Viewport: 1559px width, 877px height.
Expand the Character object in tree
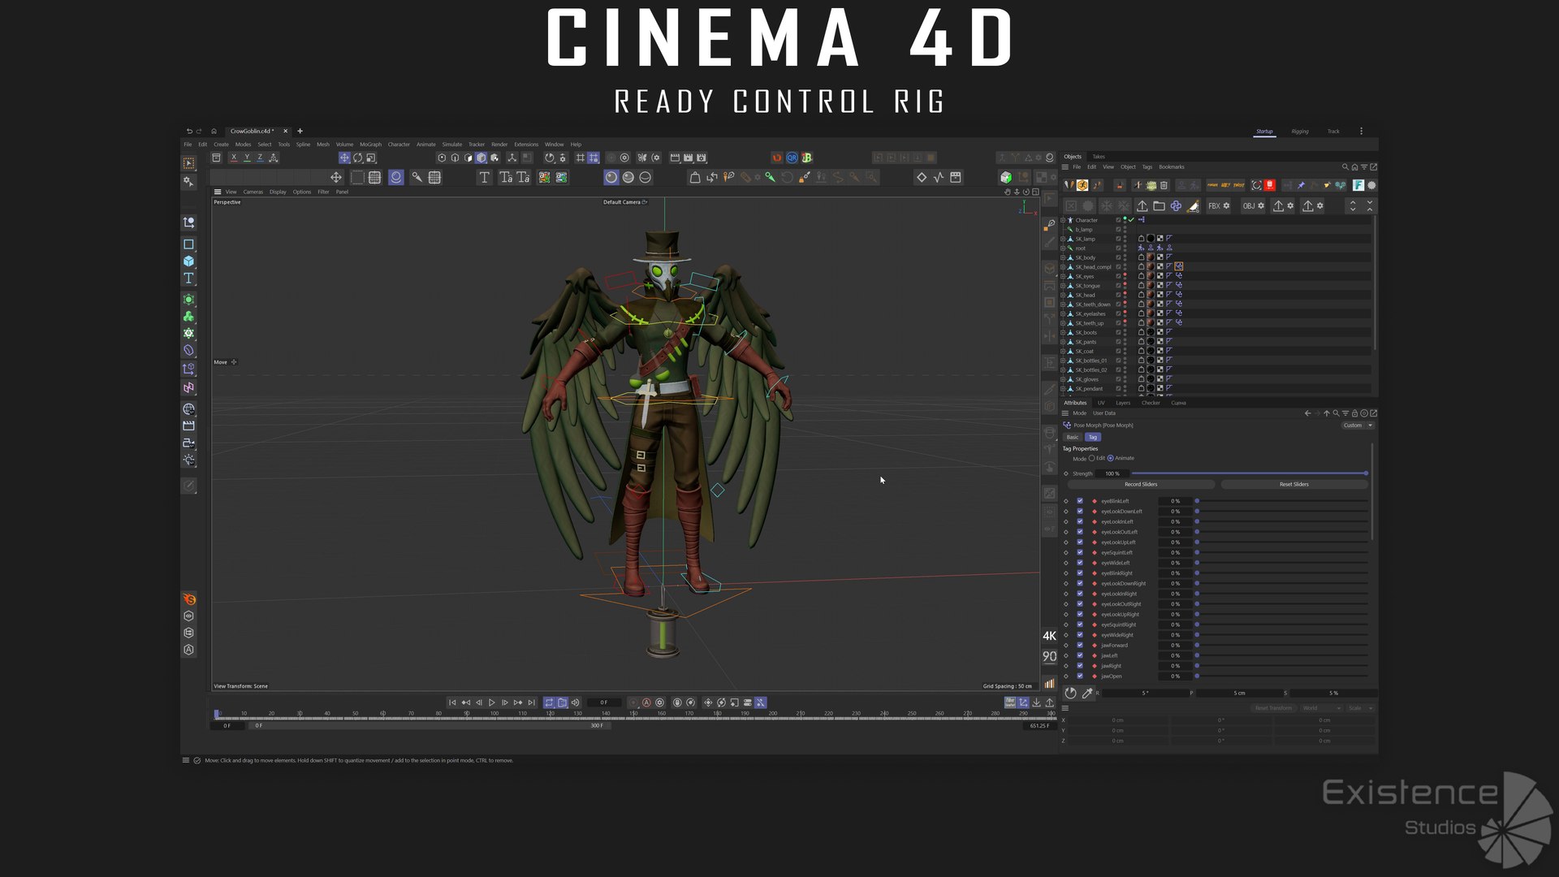[x=1063, y=220]
